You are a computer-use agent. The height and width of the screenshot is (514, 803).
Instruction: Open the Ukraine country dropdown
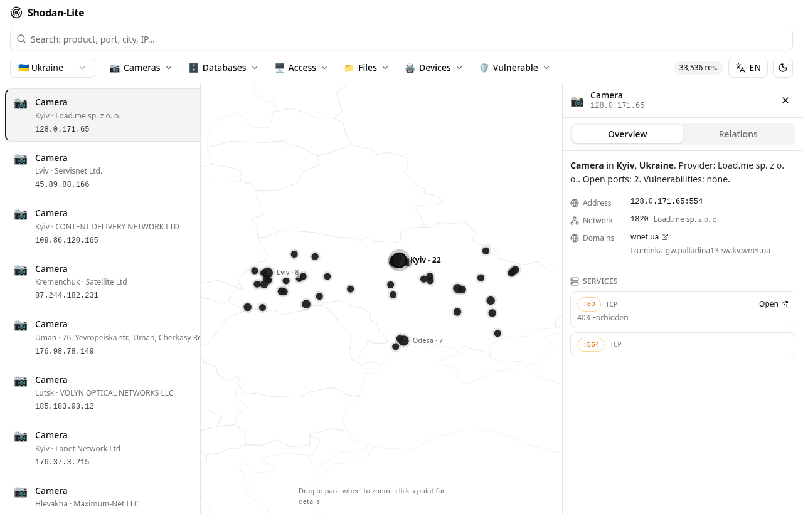click(53, 68)
